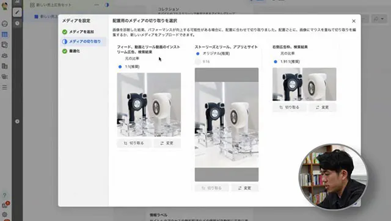
Task: Open the account avatar in the Ads Manager sidebar
Action: pos(4,6)
